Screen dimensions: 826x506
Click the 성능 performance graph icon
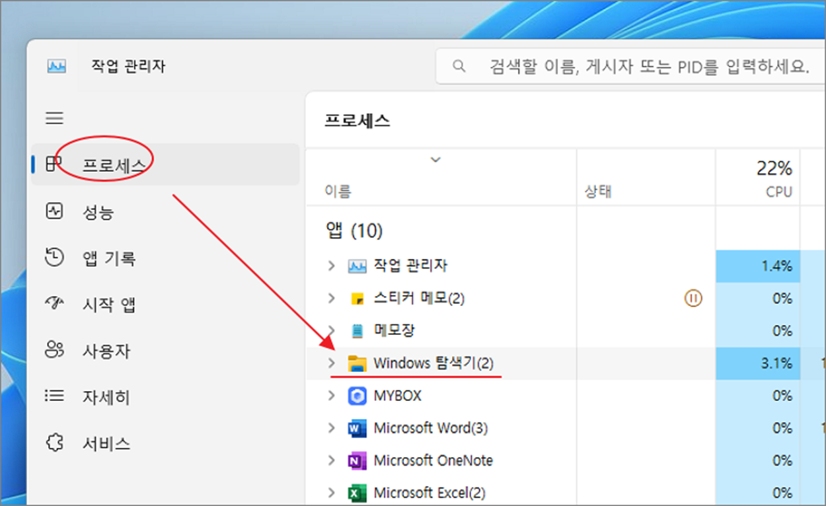pos(54,211)
